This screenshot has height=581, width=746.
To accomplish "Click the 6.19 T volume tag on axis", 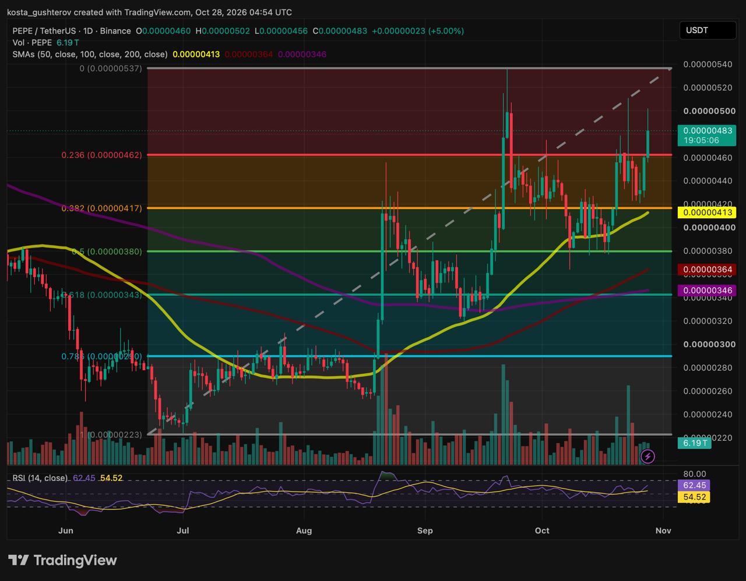I will [695, 443].
